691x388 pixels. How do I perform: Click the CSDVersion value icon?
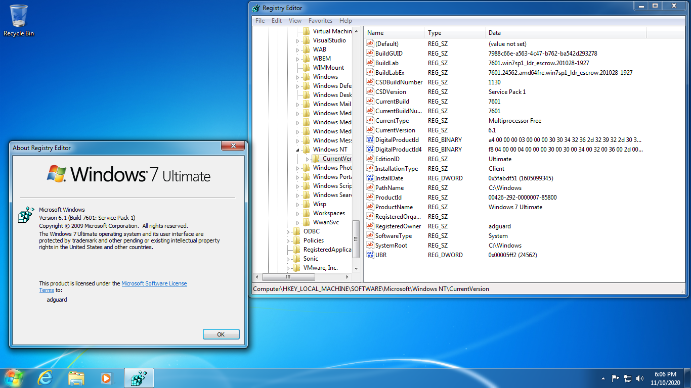click(x=370, y=91)
